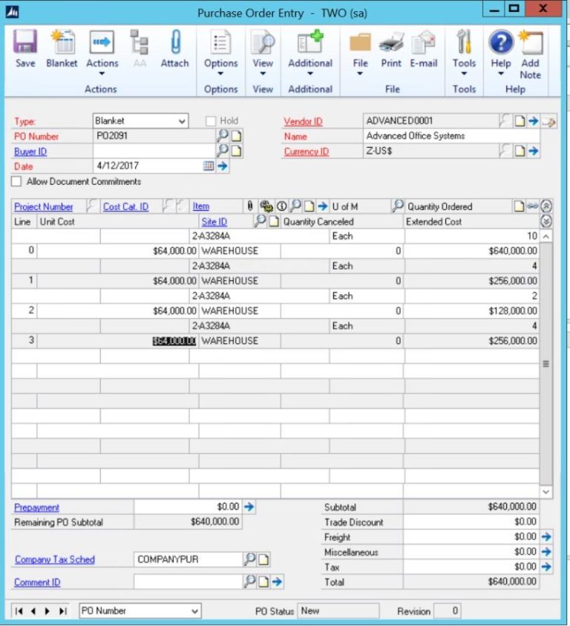Click the Currency ID note icon
The image size is (570, 626).
[520, 151]
